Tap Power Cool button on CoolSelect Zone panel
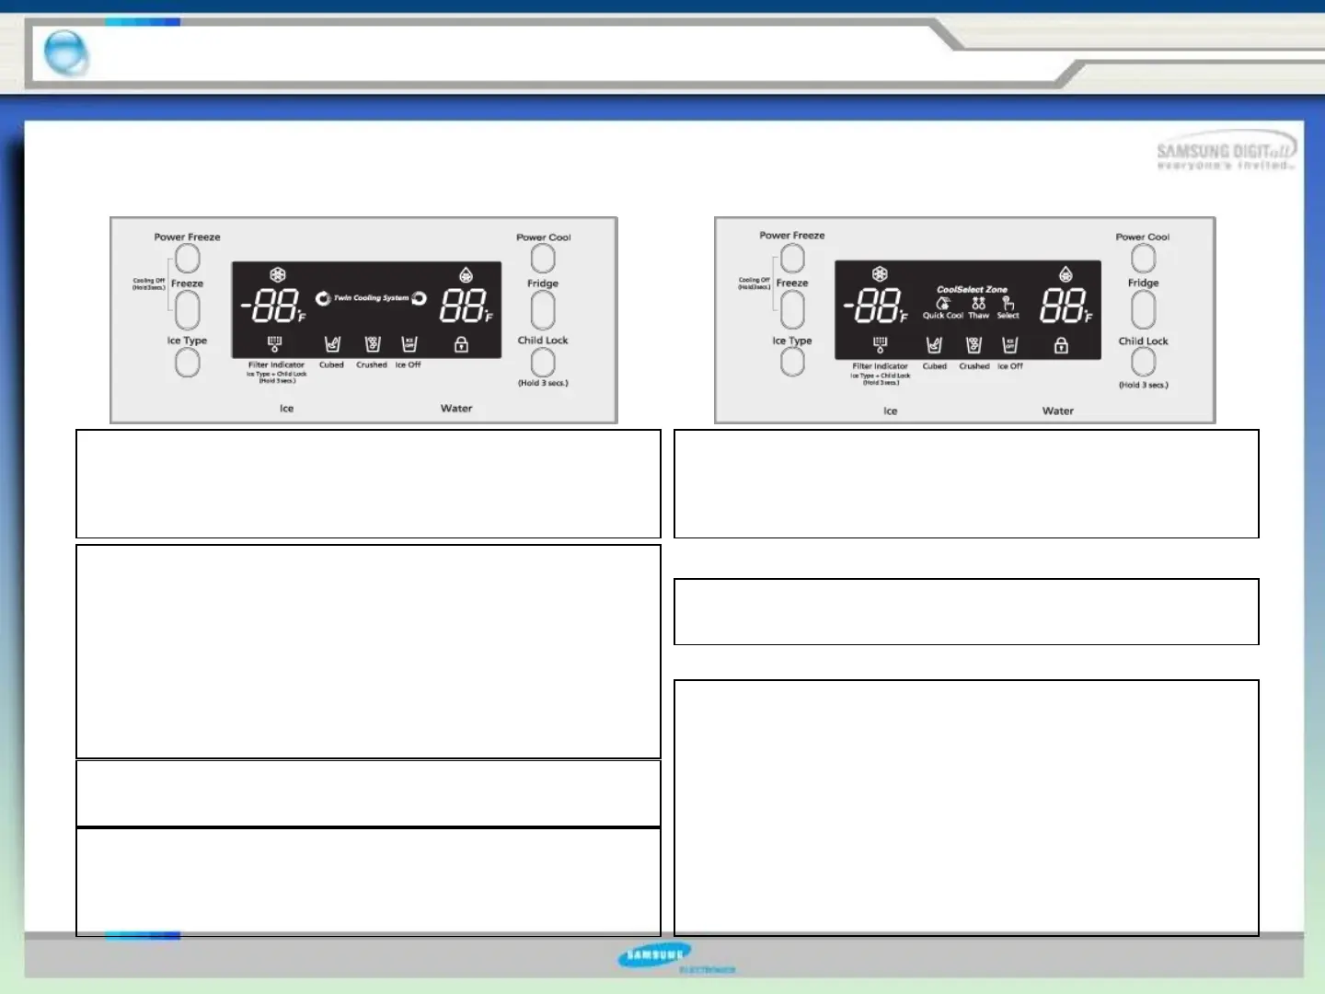The image size is (1325, 994). tap(1143, 259)
